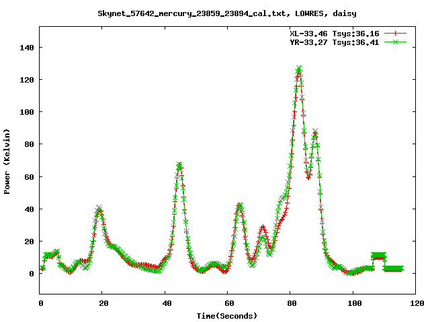Click the y-axis tick label 40
This screenshot has height=322, width=430.
pyautogui.click(x=29, y=209)
